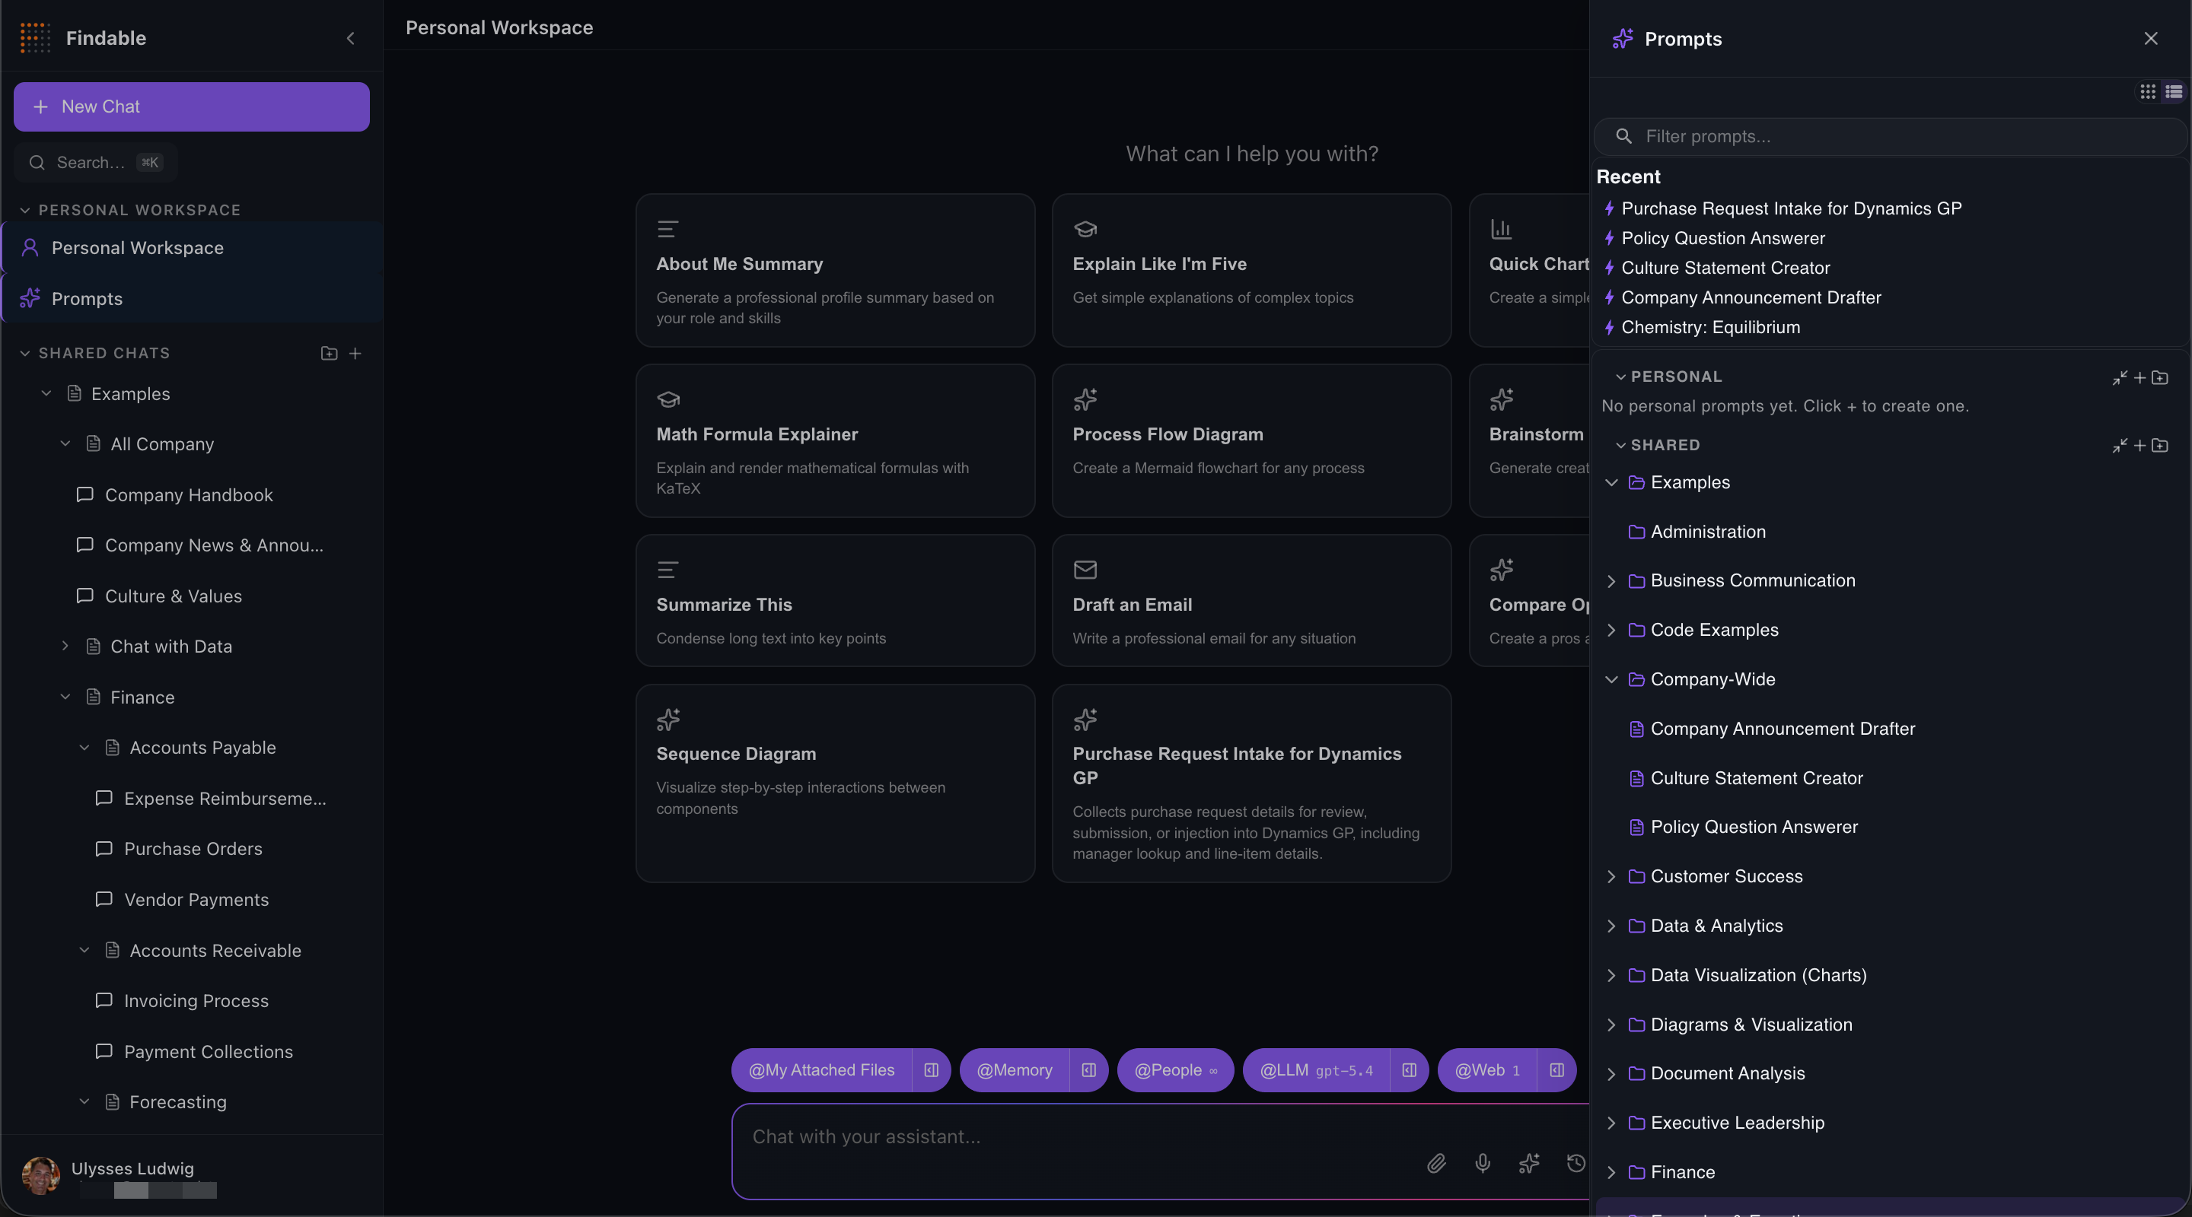
Task: Toggle the @People source chip
Action: click(x=1175, y=1070)
